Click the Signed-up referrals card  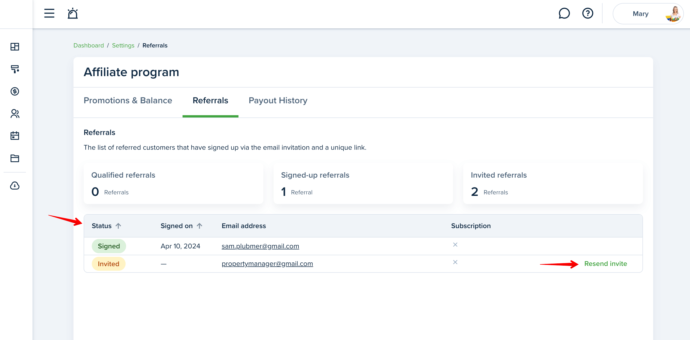[x=363, y=184]
